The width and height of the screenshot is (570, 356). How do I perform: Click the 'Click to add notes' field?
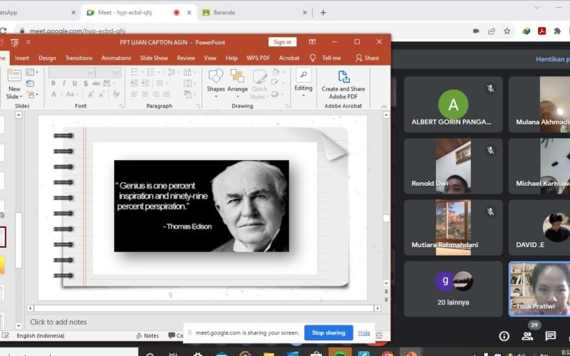point(58,322)
